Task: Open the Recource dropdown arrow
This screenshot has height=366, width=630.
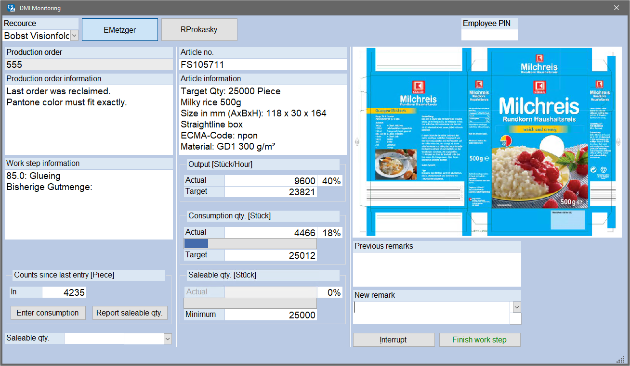Action: (74, 36)
